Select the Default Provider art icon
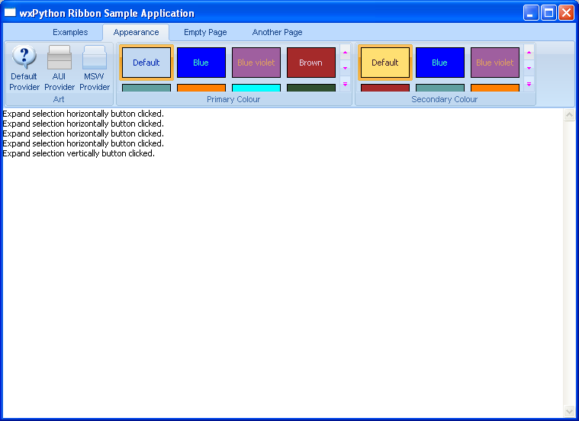Screen dimensions: 579x421 pyautogui.click(x=24, y=68)
